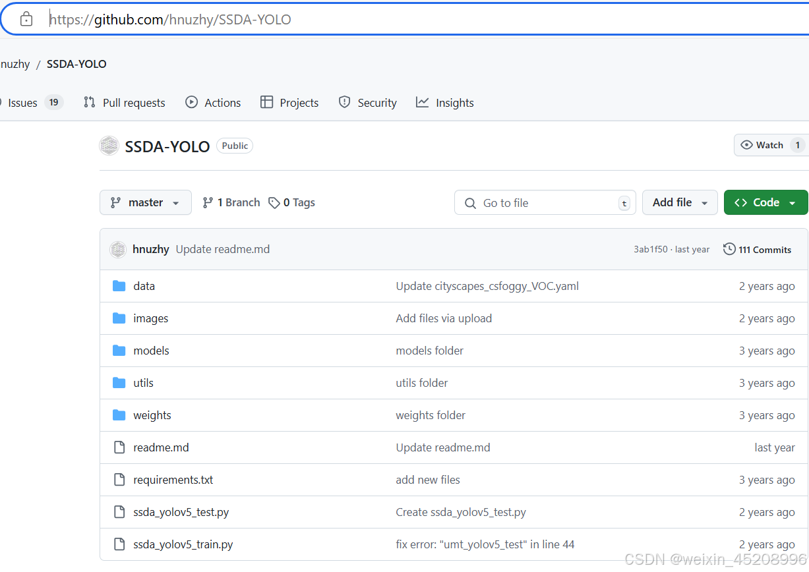Open the Update readme.md latest commit message
The width and height of the screenshot is (809, 572).
(x=223, y=249)
